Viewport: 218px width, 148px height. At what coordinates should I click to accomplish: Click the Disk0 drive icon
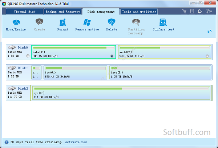click(12, 47)
